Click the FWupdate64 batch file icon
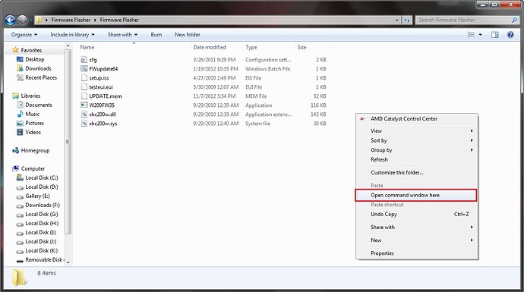The height and width of the screenshot is (292, 524). (84, 69)
